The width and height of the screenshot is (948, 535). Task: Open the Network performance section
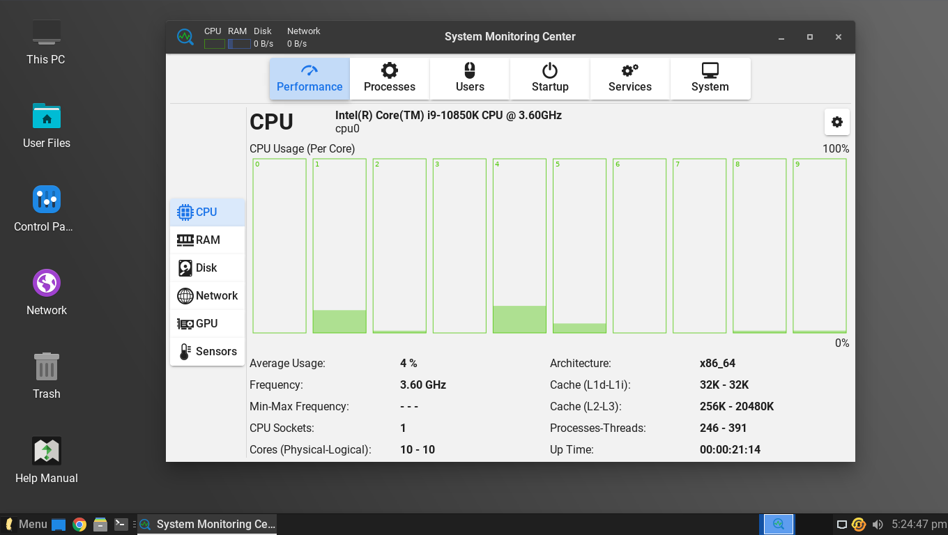(207, 295)
